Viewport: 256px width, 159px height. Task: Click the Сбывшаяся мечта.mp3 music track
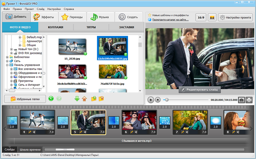(x=136, y=141)
